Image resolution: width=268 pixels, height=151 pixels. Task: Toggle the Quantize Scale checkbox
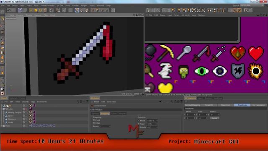[x=139, y=124]
